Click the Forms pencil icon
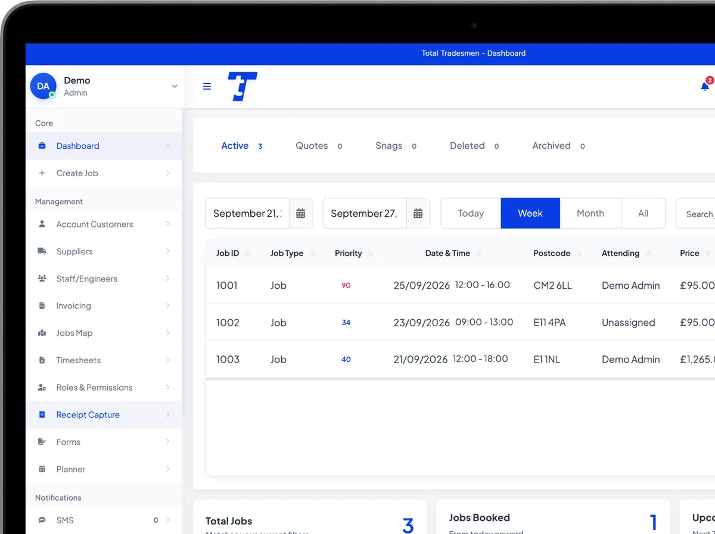The image size is (715, 534). pos(42,442)
